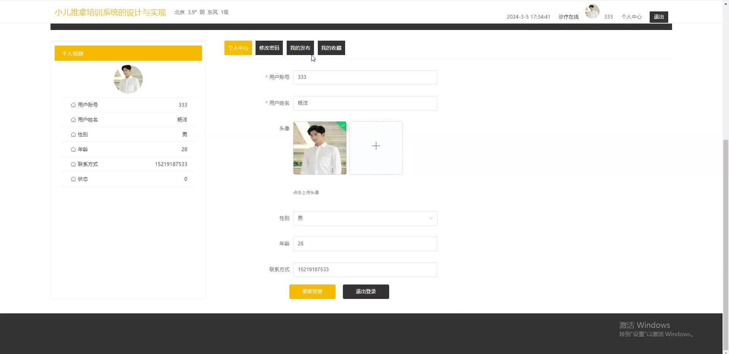Image resolution: width=729 pixels, height=354 pixels.
Task: Click sidebar age value 28
Action: click(x=184, y=149)
